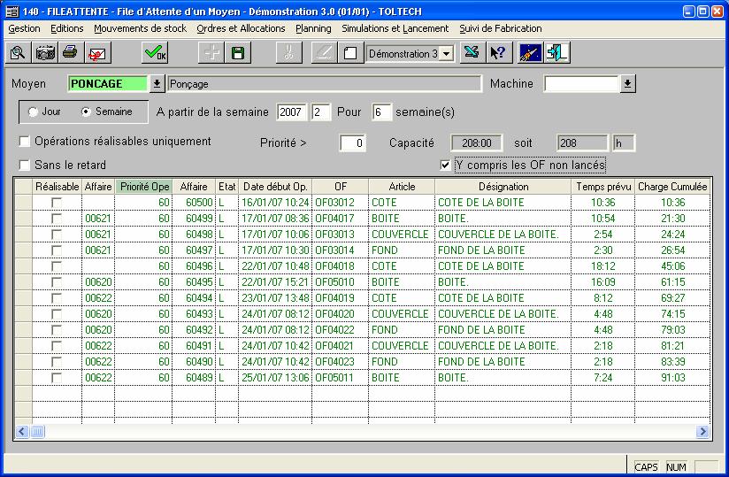
Task: Open the Démonstration 3 dropdown
Action: 446,53
